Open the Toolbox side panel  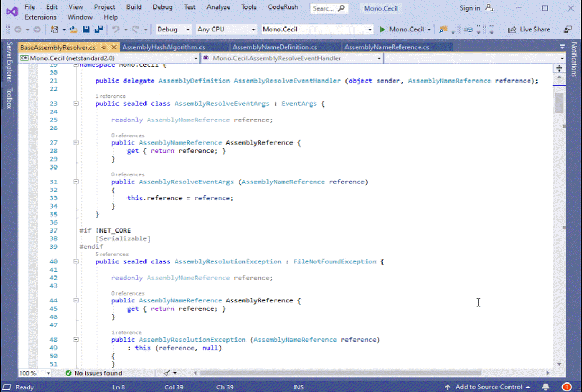[x=8, y=98]
